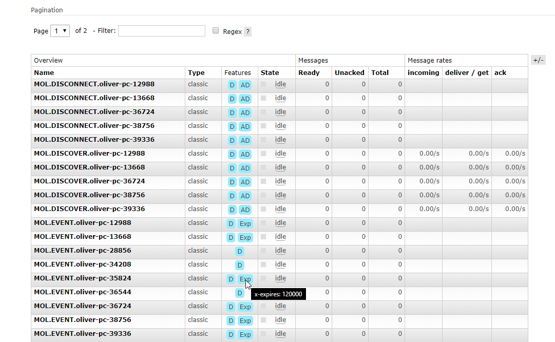Viewport: 555px width, 342px height.
Task: Click the classic type of MOL.EVENT.oliver-pc-36544
Action: point(198,292)
